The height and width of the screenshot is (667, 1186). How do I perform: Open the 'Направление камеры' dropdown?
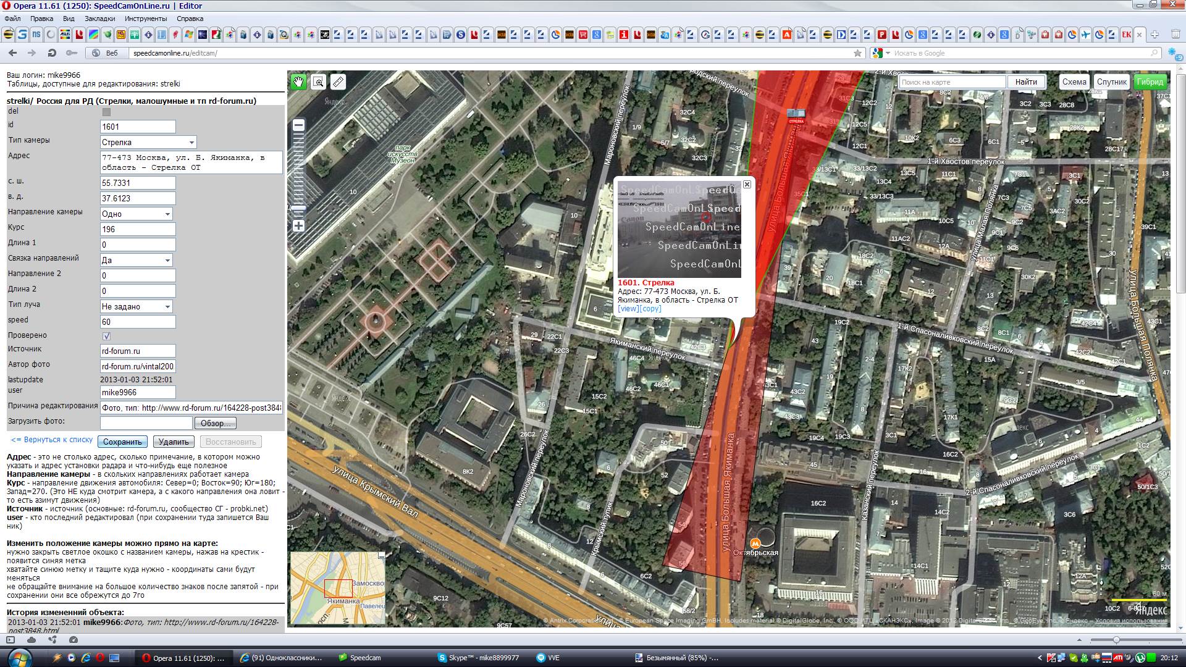[x=137, y=214]
